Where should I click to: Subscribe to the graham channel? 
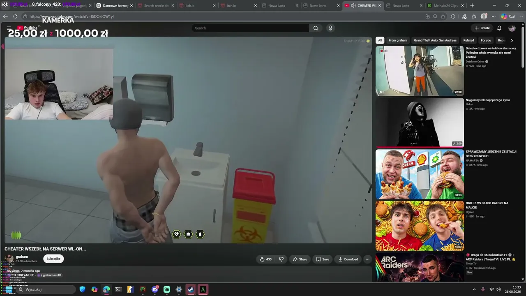pyautogui.click(x=53, y=259)
